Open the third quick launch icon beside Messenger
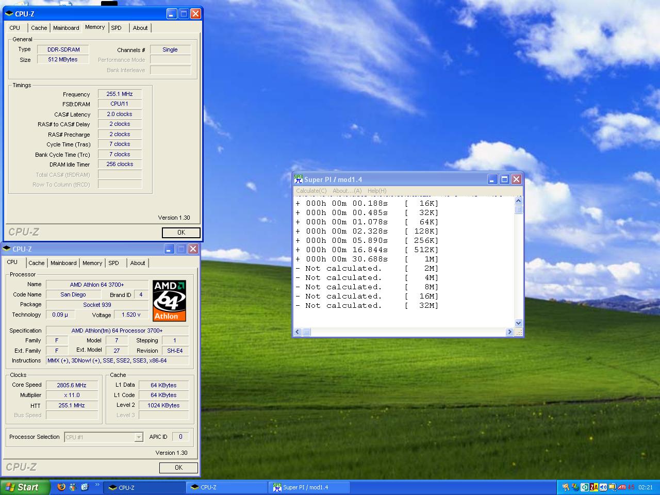This screenshot has height=495, width=660. 85,487
